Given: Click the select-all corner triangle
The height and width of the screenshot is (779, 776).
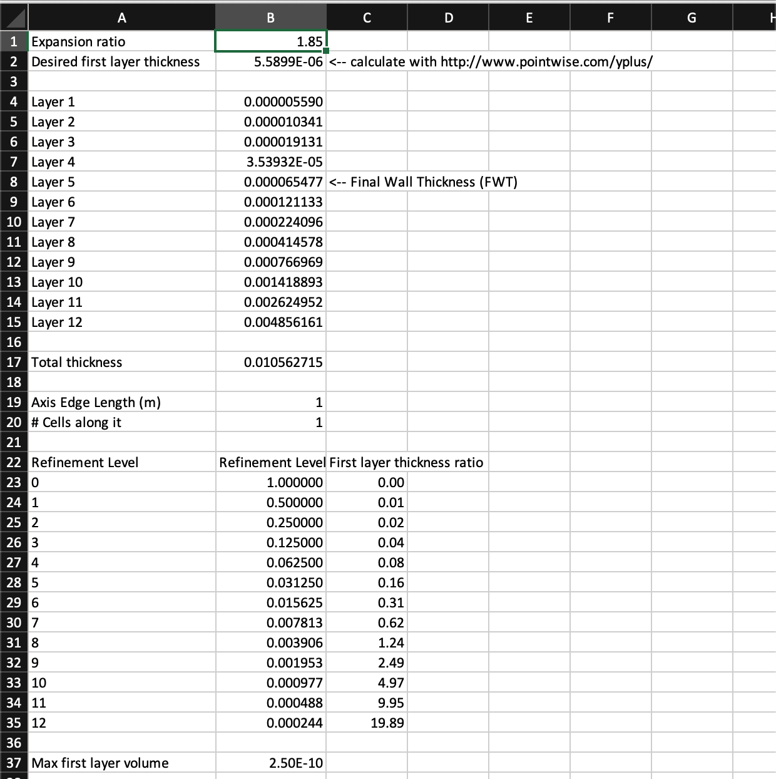Looking at the screenshot, I should [x=14, y=18].
